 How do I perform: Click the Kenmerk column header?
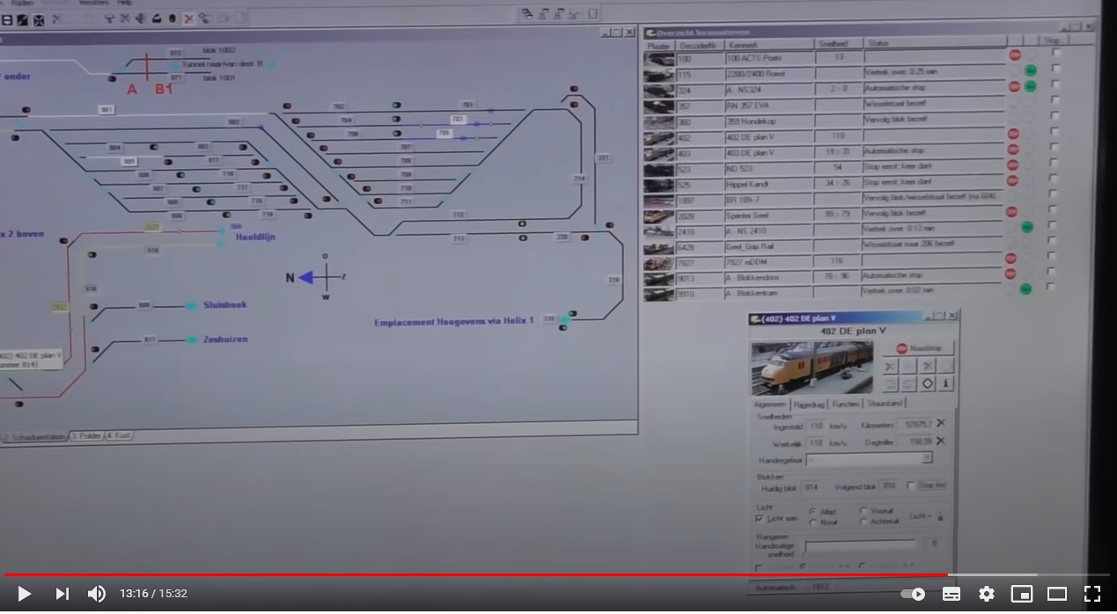coord(768,44)
